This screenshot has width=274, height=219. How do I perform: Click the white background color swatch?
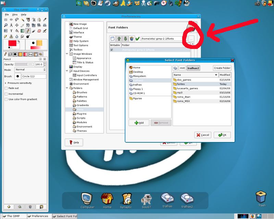tap(17, 47)
